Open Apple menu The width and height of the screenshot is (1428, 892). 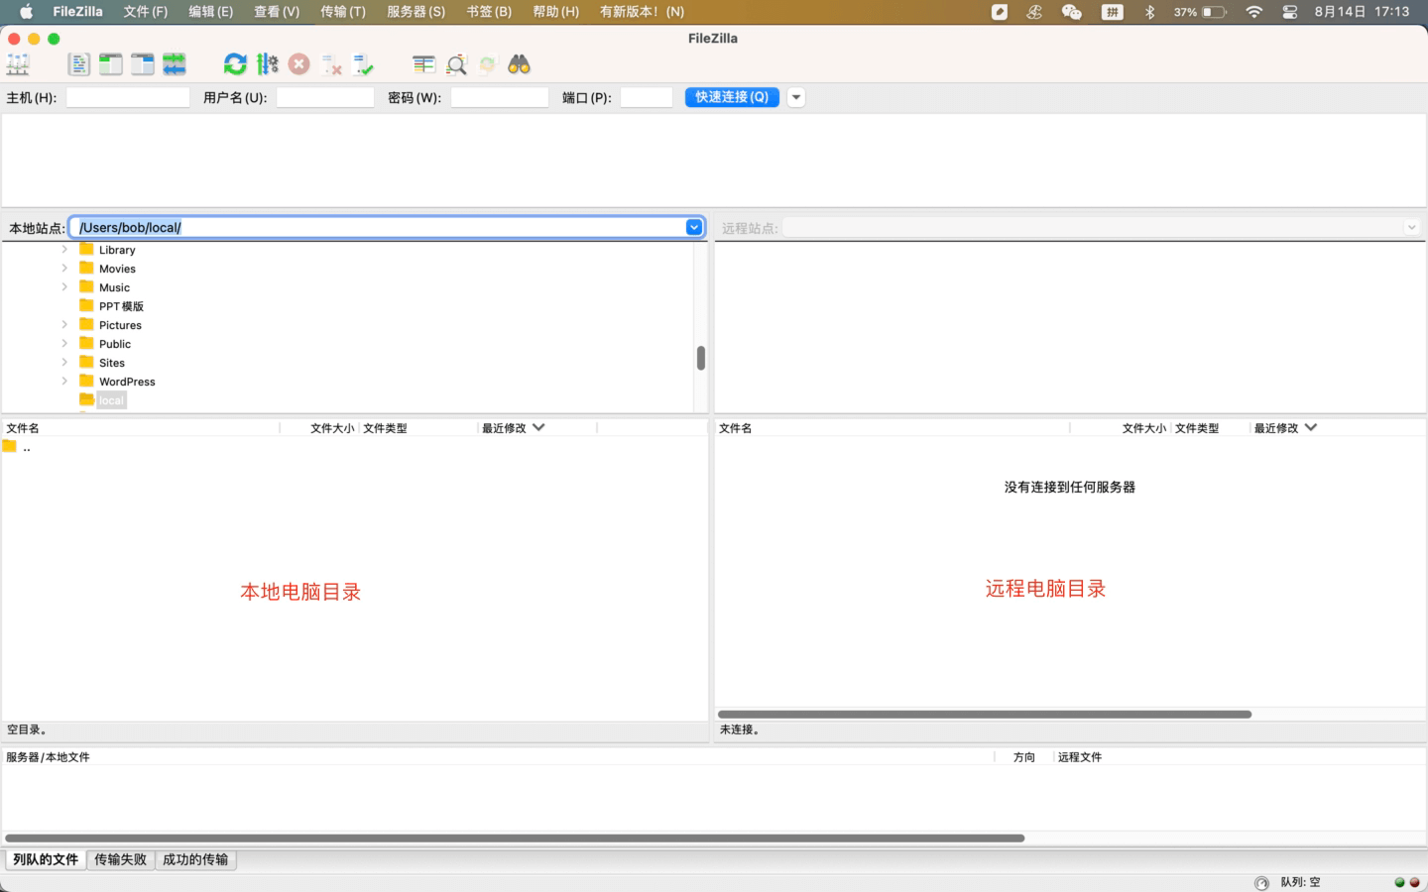pyautogui.click(x=26, y=12)
